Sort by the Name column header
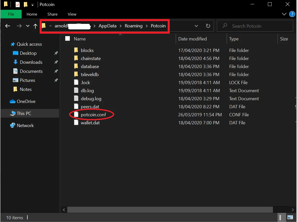This screenshot has width=298, height=222. tap(80, 39)
